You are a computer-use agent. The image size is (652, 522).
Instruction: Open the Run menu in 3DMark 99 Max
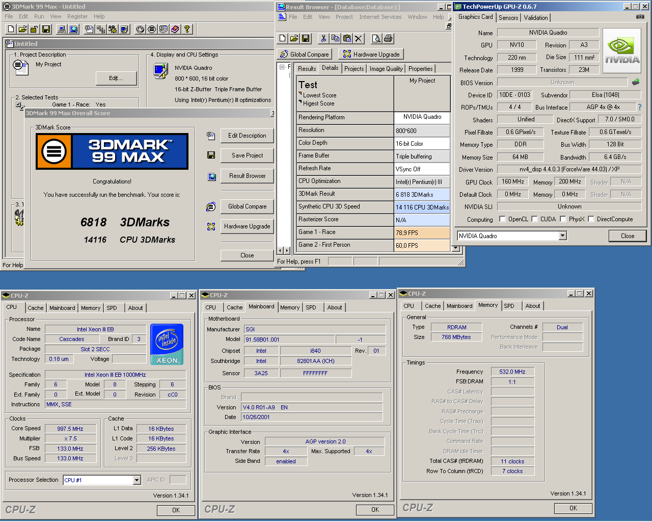click(39, 16)
